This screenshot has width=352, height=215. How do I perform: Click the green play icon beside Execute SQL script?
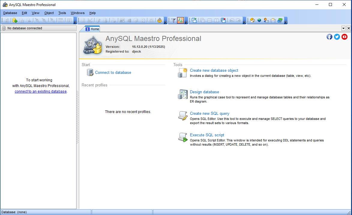point(183,137)
